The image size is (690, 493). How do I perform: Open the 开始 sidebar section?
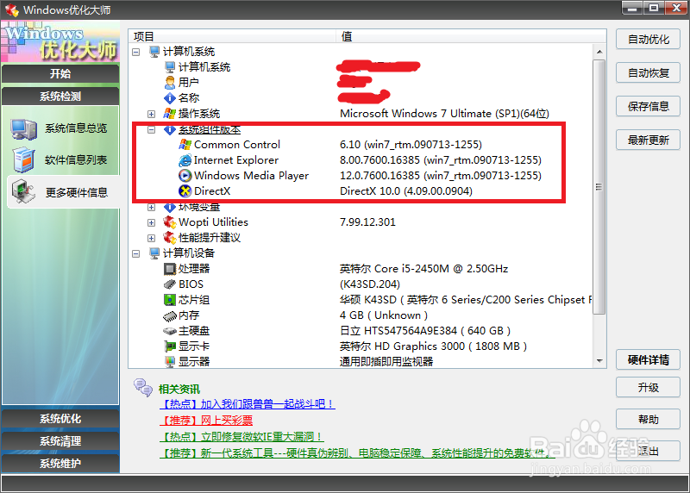(60, 73)
